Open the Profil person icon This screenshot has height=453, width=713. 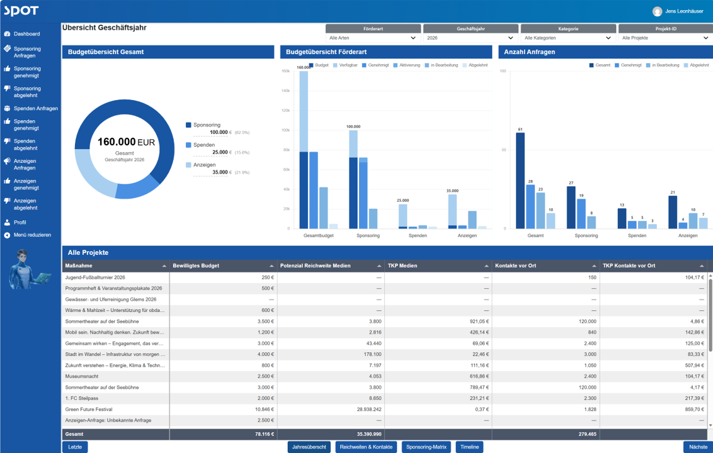[x=8, y=223]
